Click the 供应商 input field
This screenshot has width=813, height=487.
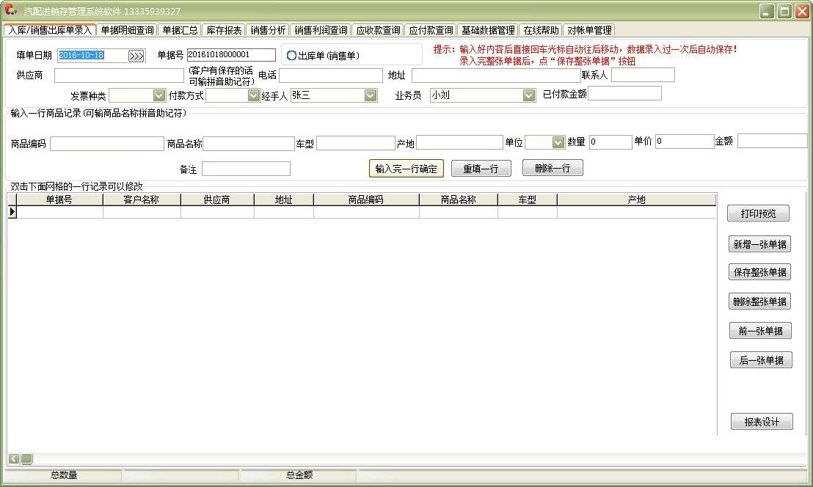point(119,76)
